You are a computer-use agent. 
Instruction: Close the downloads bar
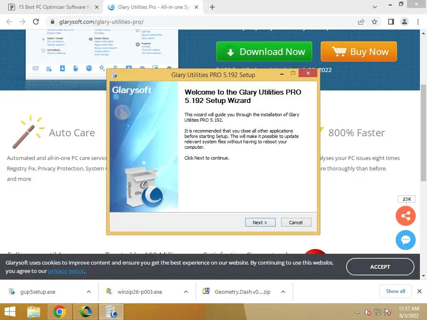[419, 291]
